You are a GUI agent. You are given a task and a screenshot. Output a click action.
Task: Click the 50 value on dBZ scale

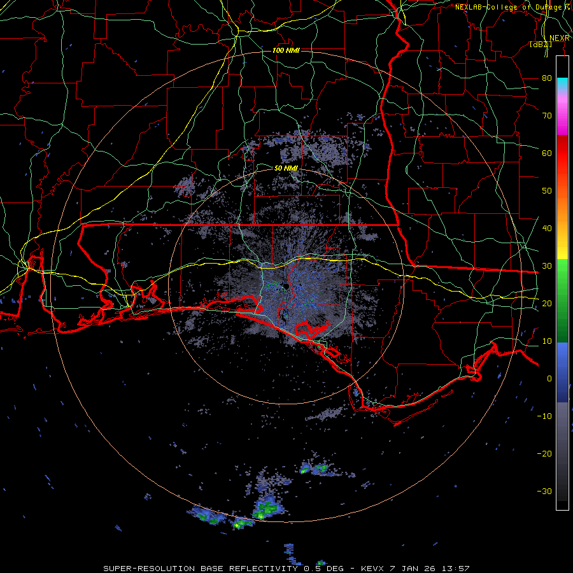(x=547, y=191)
